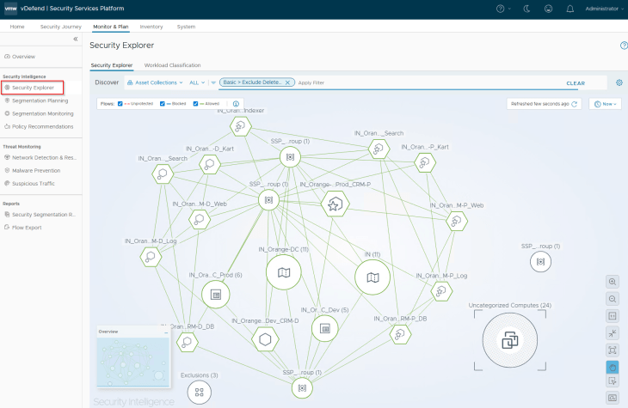Open the Inventory top menu tab
628x408 pixels.
tap(151, 27)
